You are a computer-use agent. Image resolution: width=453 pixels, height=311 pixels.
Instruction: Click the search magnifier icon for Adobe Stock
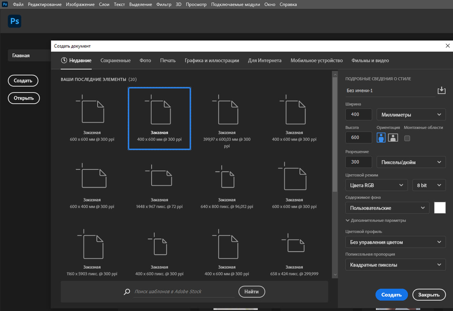pos(127,292)
